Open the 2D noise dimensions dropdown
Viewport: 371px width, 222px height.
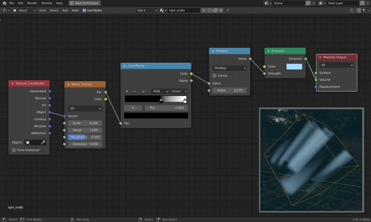coord(85,108)
